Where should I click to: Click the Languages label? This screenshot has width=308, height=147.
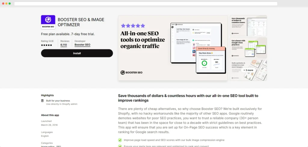pyautogui.click(x=47, y=132)
